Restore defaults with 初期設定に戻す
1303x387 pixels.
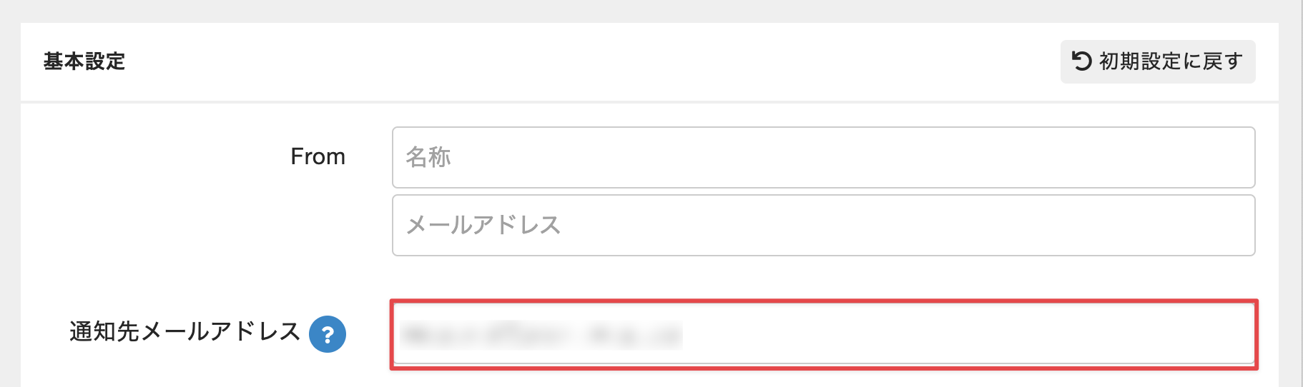[1157, 61]
